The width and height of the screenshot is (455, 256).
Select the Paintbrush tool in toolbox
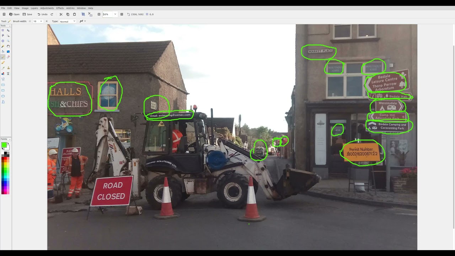coord(3,57)
